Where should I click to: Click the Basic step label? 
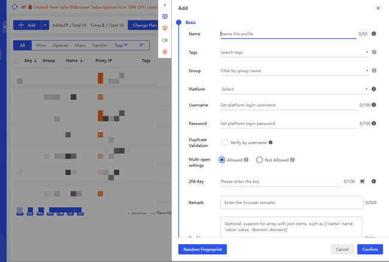190,23
